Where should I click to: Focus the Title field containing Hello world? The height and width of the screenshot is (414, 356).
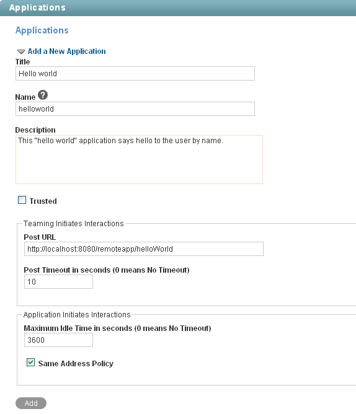pyautogui.click(x=135, y=73)
